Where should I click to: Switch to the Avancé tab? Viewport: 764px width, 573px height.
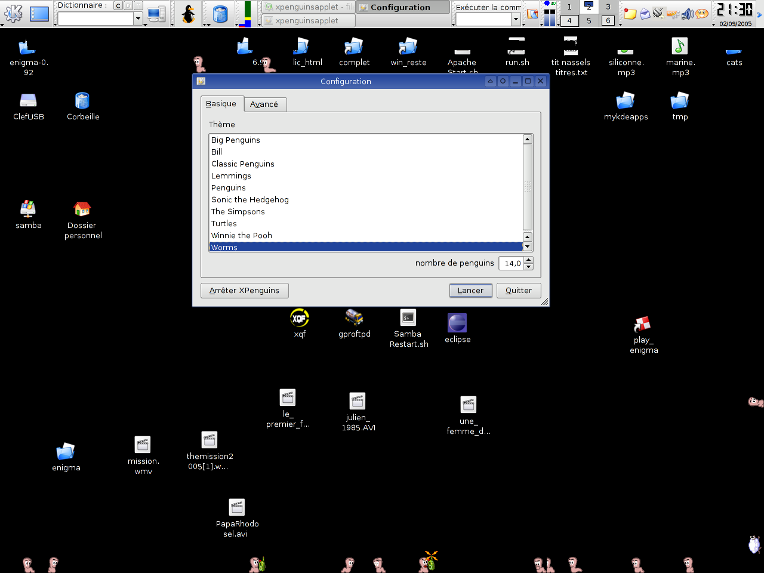coord(264,104)
